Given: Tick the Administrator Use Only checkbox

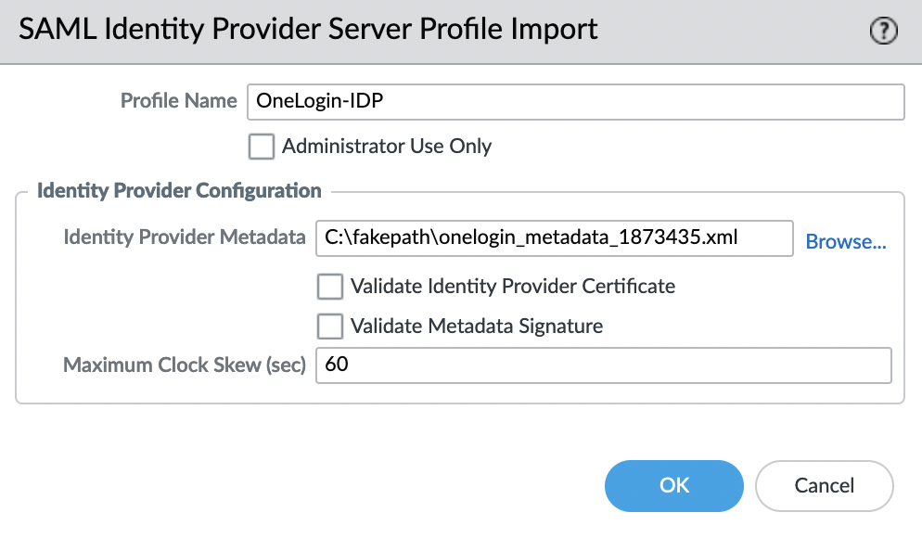Looking at the screenshot, I should (x=261, y=147).
